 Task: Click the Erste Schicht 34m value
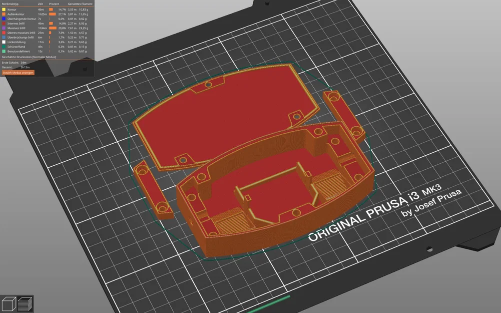pos(24,63)
